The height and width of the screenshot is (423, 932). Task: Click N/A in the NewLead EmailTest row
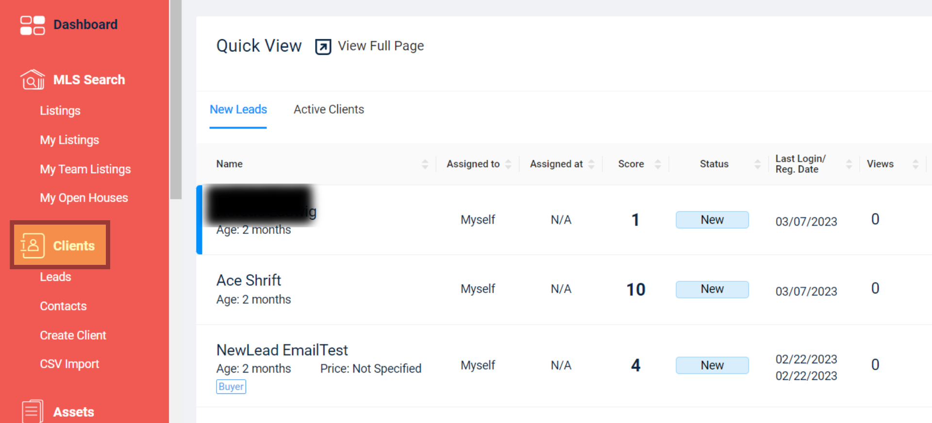click(561, 365)
